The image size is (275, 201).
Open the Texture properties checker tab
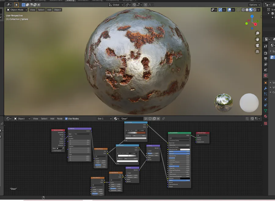[266, 124]
